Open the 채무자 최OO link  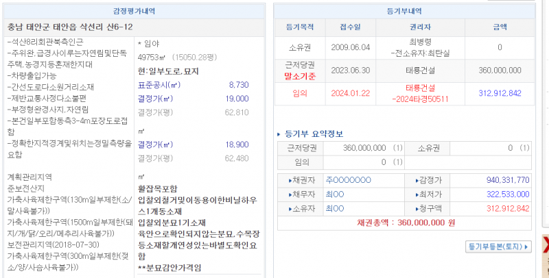[x=335, y=194]
